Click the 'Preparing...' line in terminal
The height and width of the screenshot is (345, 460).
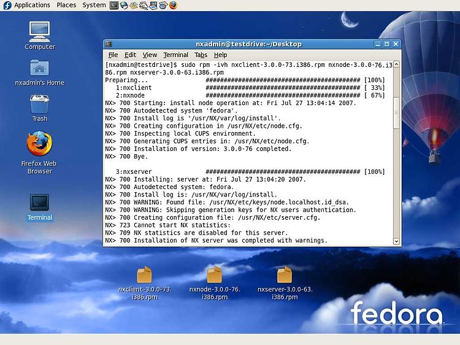(245, 80)
